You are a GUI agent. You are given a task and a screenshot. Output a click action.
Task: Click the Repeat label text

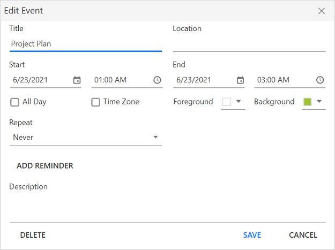(21, 123)
